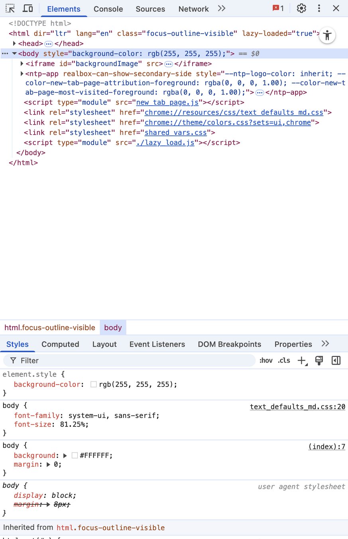The height and width of the screenshot is (539, 348).
Task: Open the DevTools three-dot customize menu
Action: point(319,8)
